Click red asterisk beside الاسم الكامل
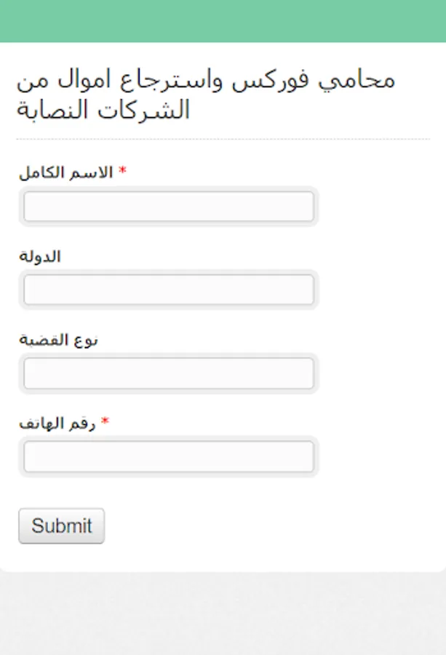This screenshot has height=655, width=446. pyautogui.click(x=122, y=170)
